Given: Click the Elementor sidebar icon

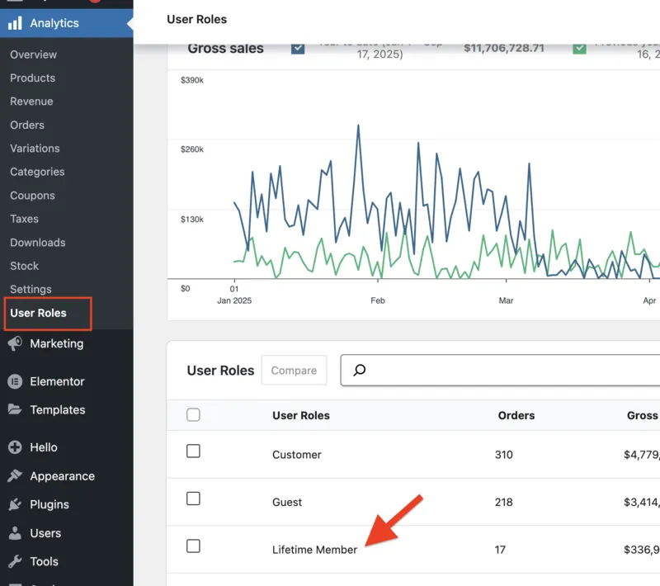Looking at the screenshot, I should click(16, 381).
